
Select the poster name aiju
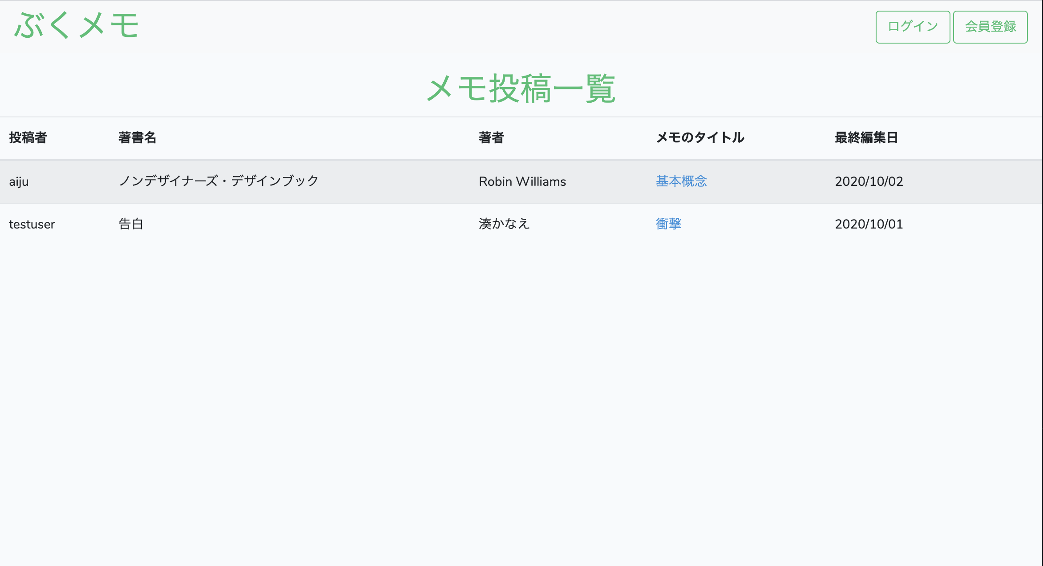tap(19, 181)
